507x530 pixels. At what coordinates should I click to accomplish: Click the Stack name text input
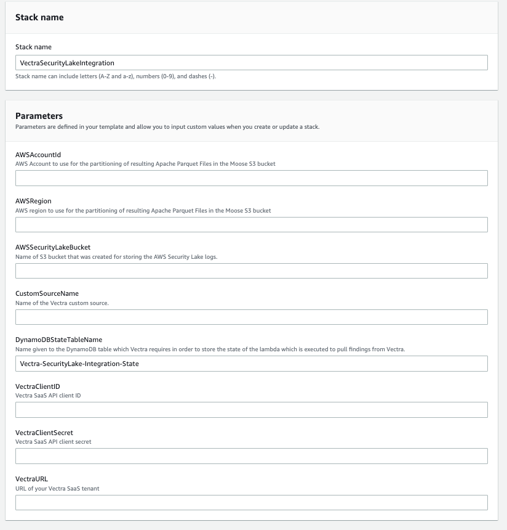point(251,63)
